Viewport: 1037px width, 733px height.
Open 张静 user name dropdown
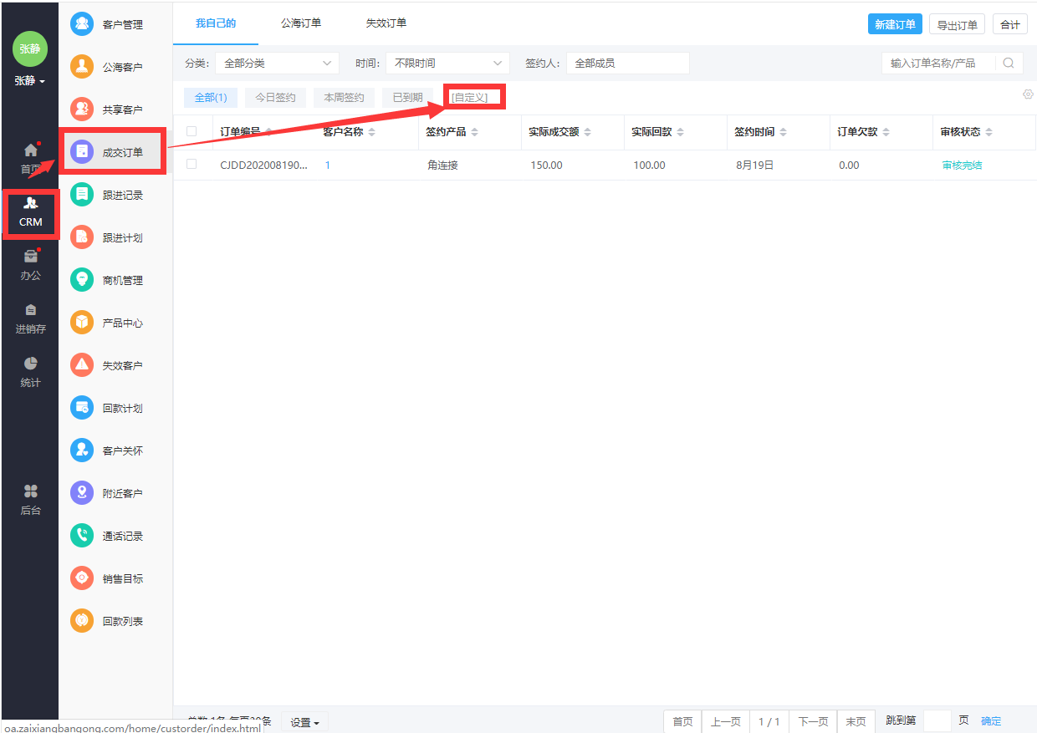coord(30,81)
